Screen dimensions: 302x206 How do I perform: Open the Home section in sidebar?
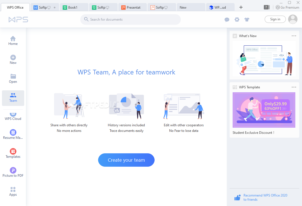[13, 41]
